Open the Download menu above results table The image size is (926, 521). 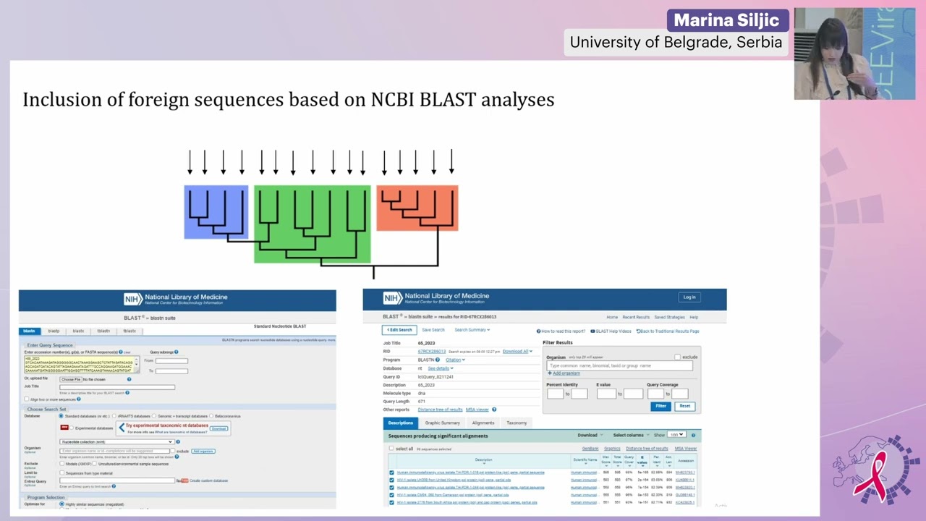pos(590,435)
